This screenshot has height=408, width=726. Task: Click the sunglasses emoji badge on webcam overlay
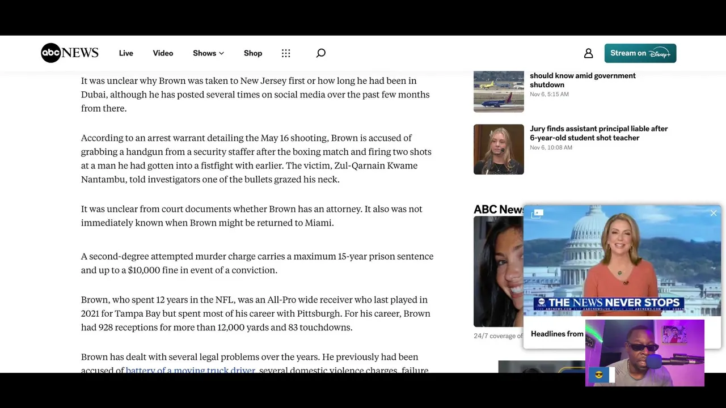[598, 375]
